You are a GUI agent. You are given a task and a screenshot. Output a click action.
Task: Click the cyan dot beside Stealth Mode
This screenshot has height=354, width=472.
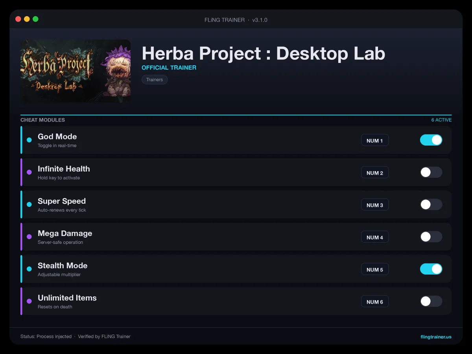point(29,269)
